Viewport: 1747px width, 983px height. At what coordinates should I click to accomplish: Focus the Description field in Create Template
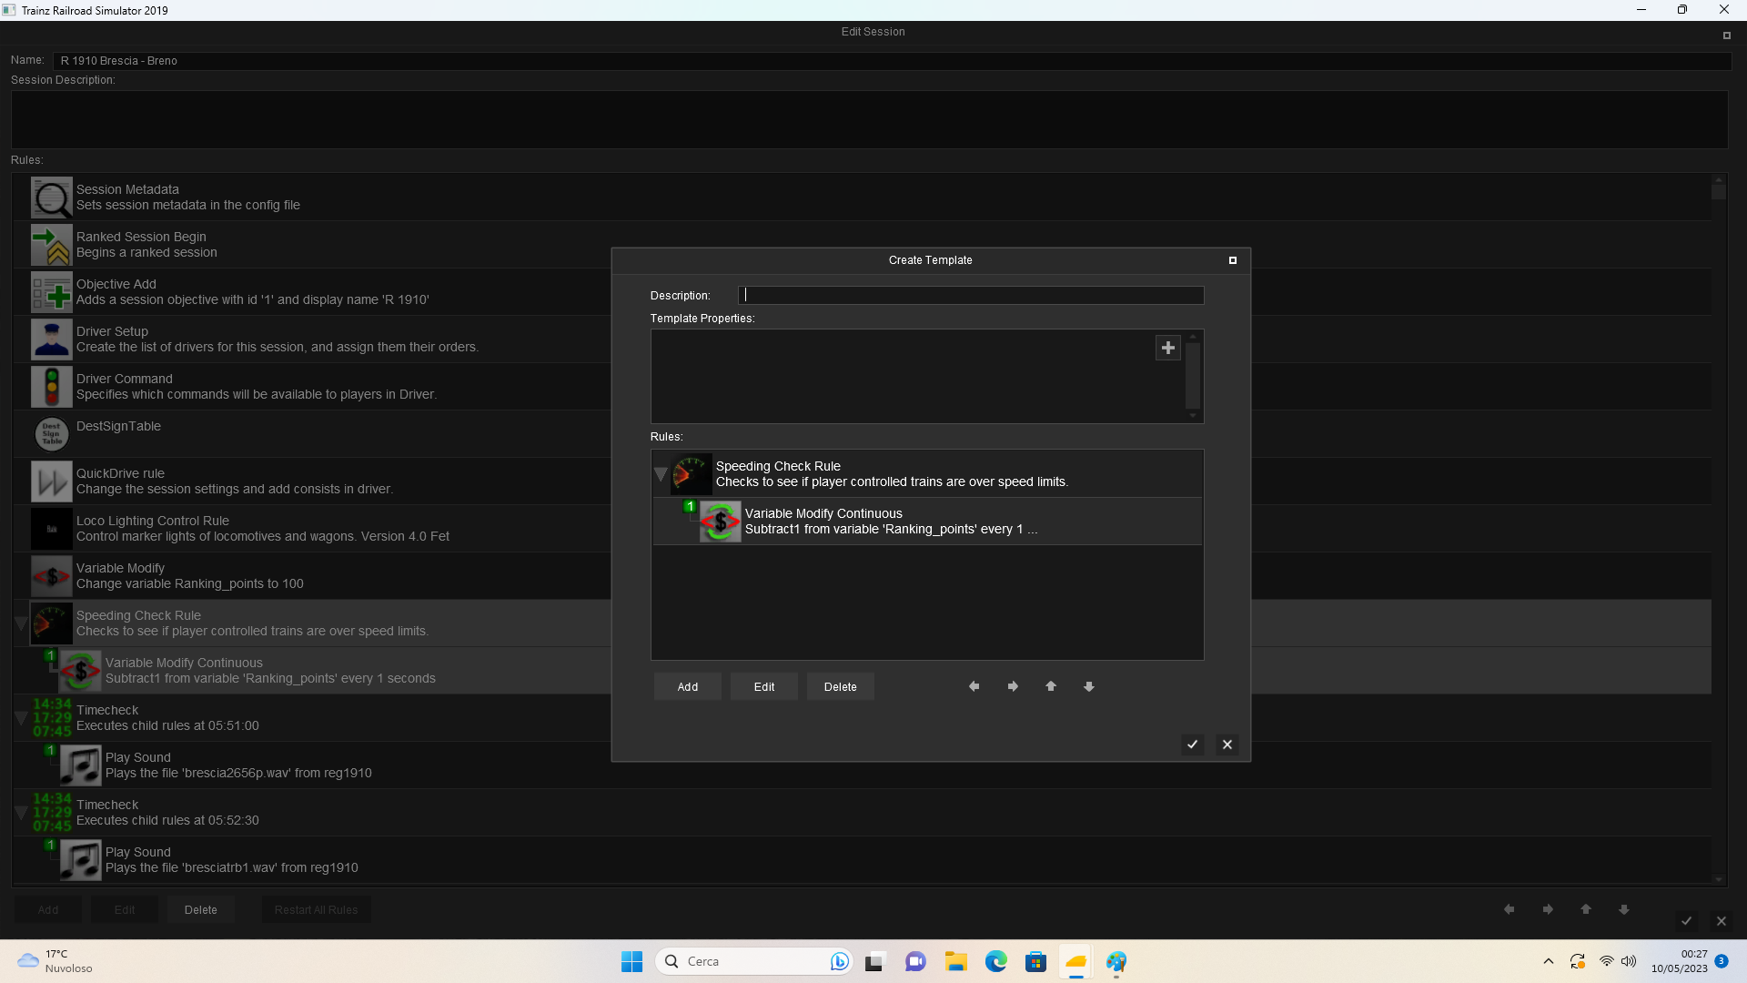tap(971, 295)
